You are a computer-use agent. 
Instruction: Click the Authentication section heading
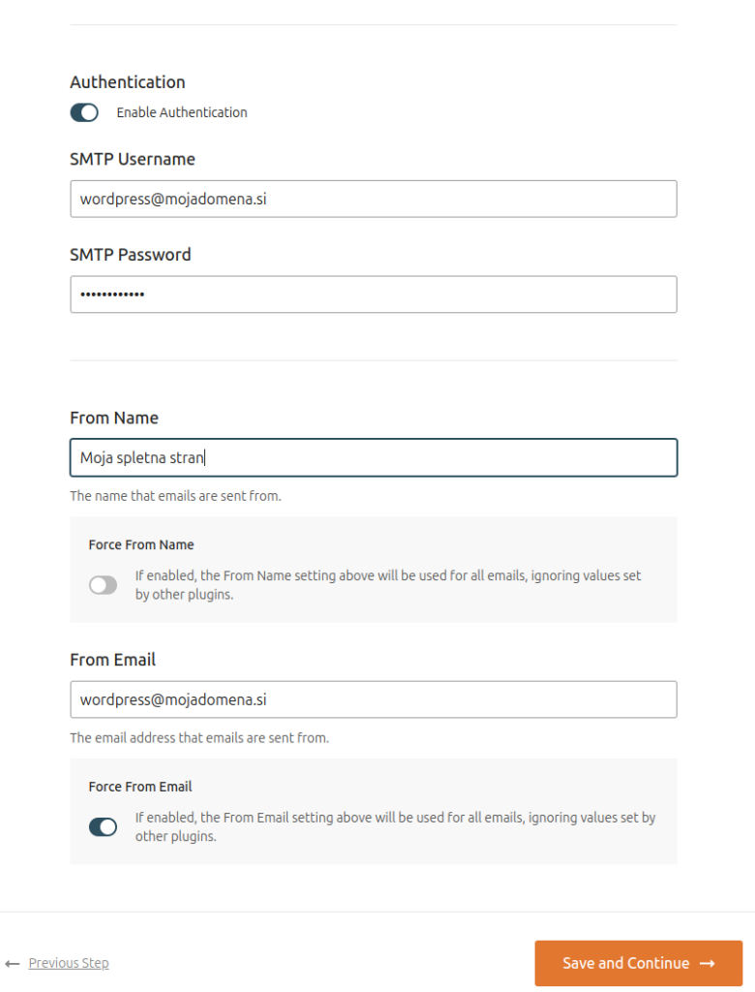point(127,82)
